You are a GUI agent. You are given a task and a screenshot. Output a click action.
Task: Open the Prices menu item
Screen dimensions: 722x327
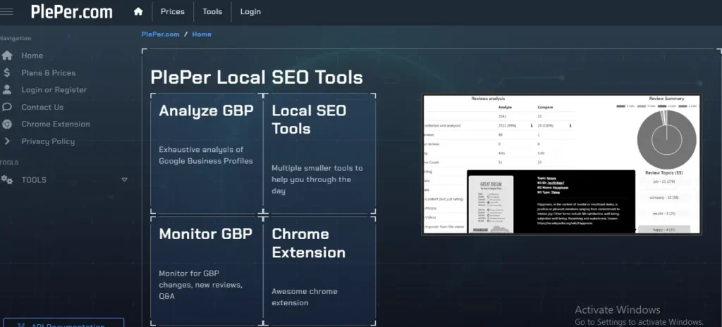coord(173,11)
